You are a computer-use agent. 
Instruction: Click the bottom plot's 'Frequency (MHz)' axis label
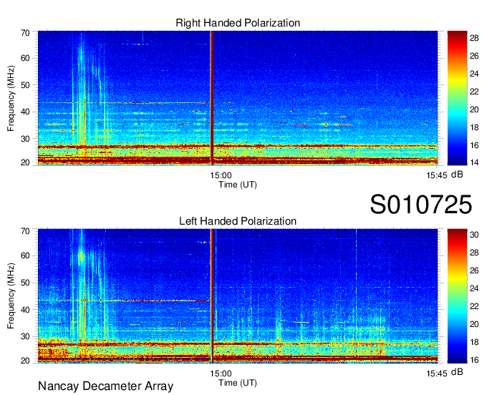click(11, 296)
